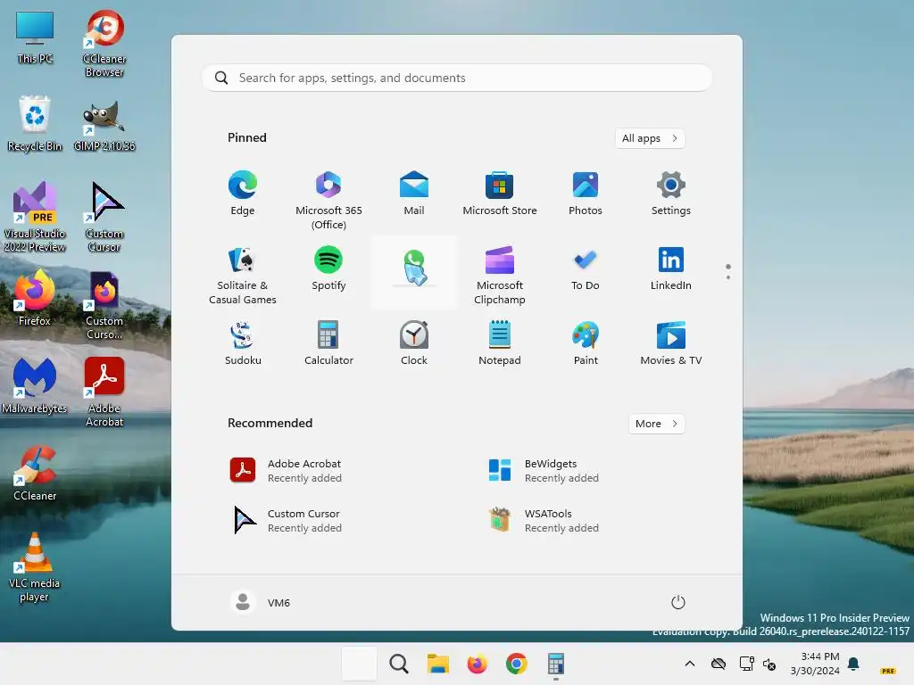Select Malwarebytes desktop shortcut

click(x=35, y=385)
